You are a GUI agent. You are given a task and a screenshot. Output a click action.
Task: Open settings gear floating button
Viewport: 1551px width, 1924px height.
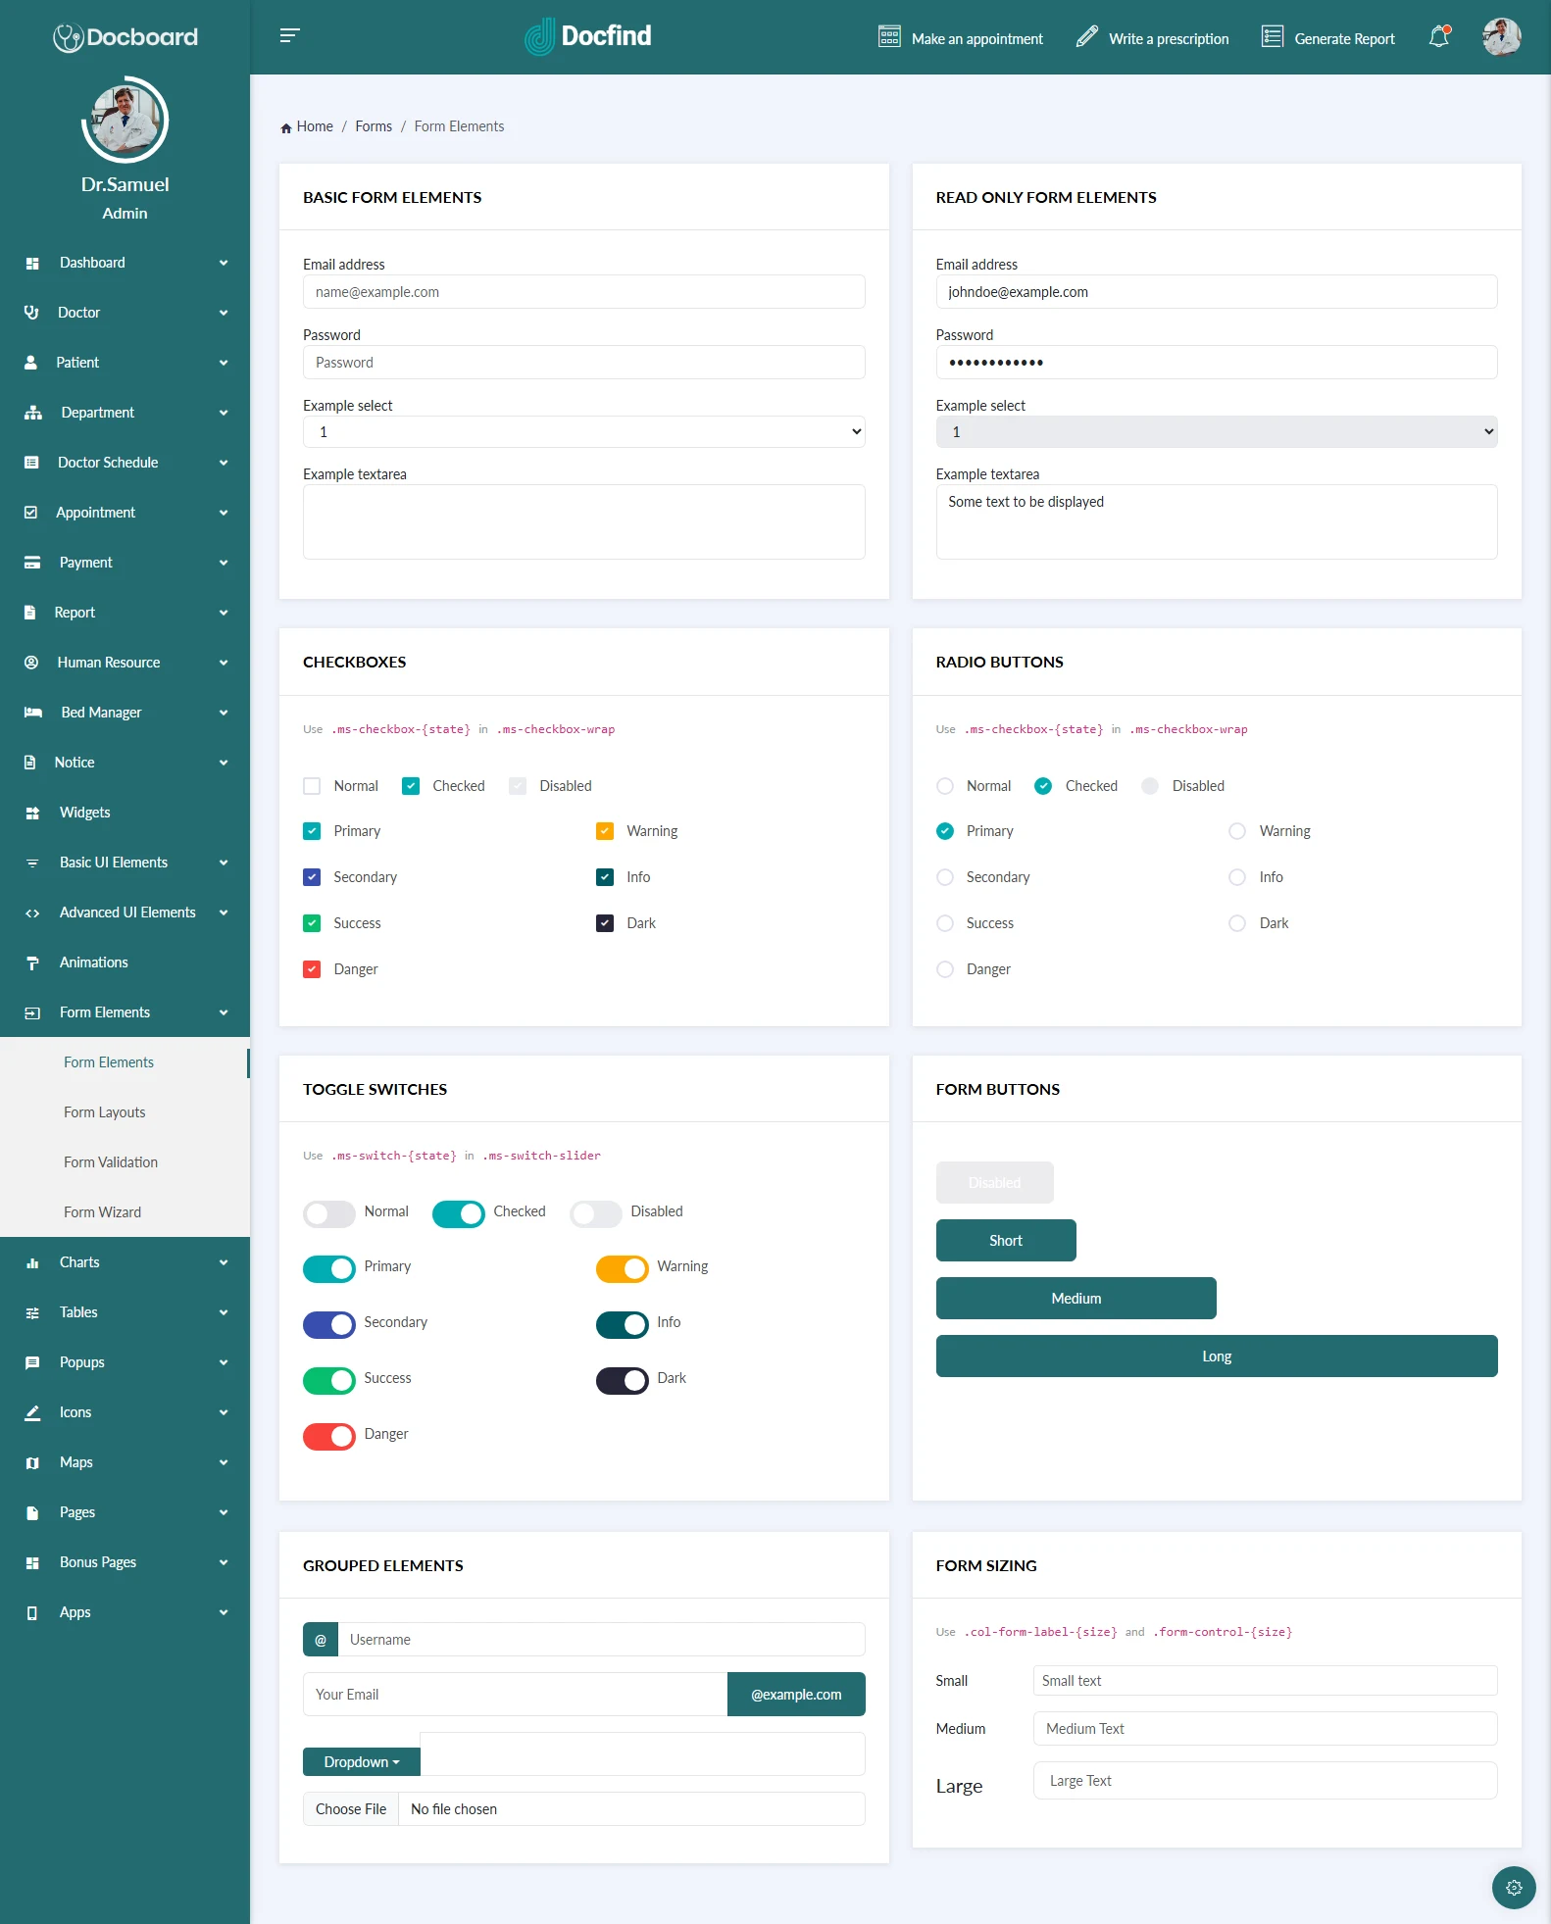(1513, 1888)
